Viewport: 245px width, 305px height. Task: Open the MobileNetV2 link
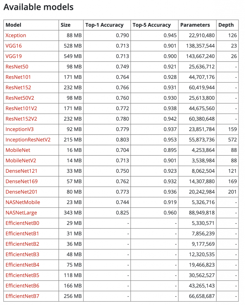21,161
